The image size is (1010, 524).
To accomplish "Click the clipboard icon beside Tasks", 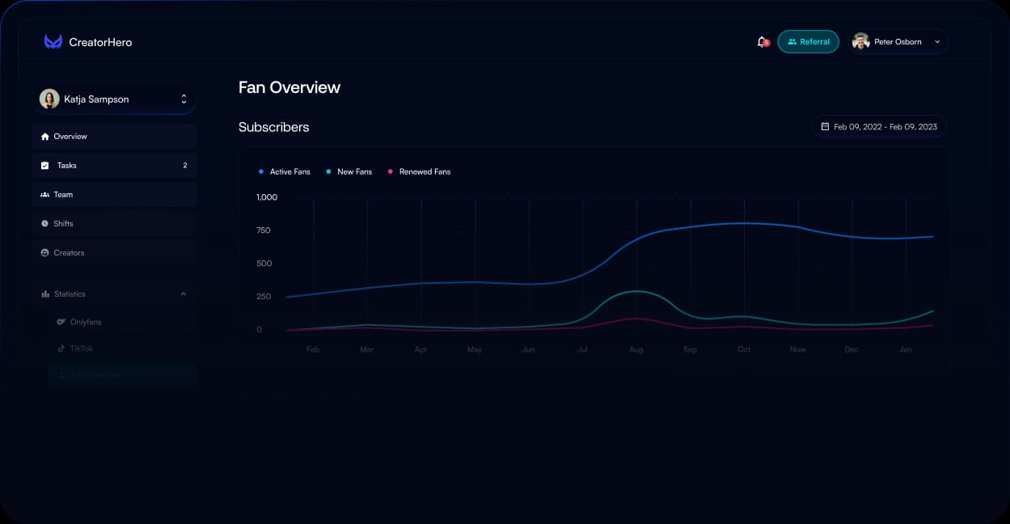I will [45, 166].
